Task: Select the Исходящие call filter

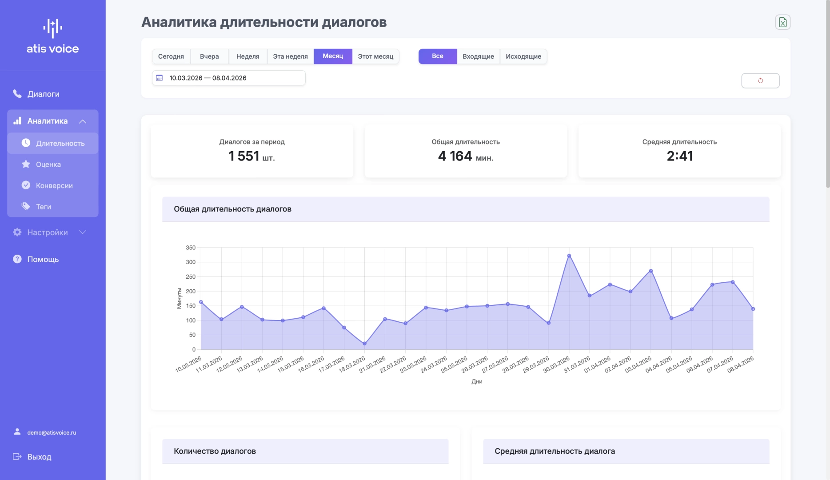Action: [523, 56]
